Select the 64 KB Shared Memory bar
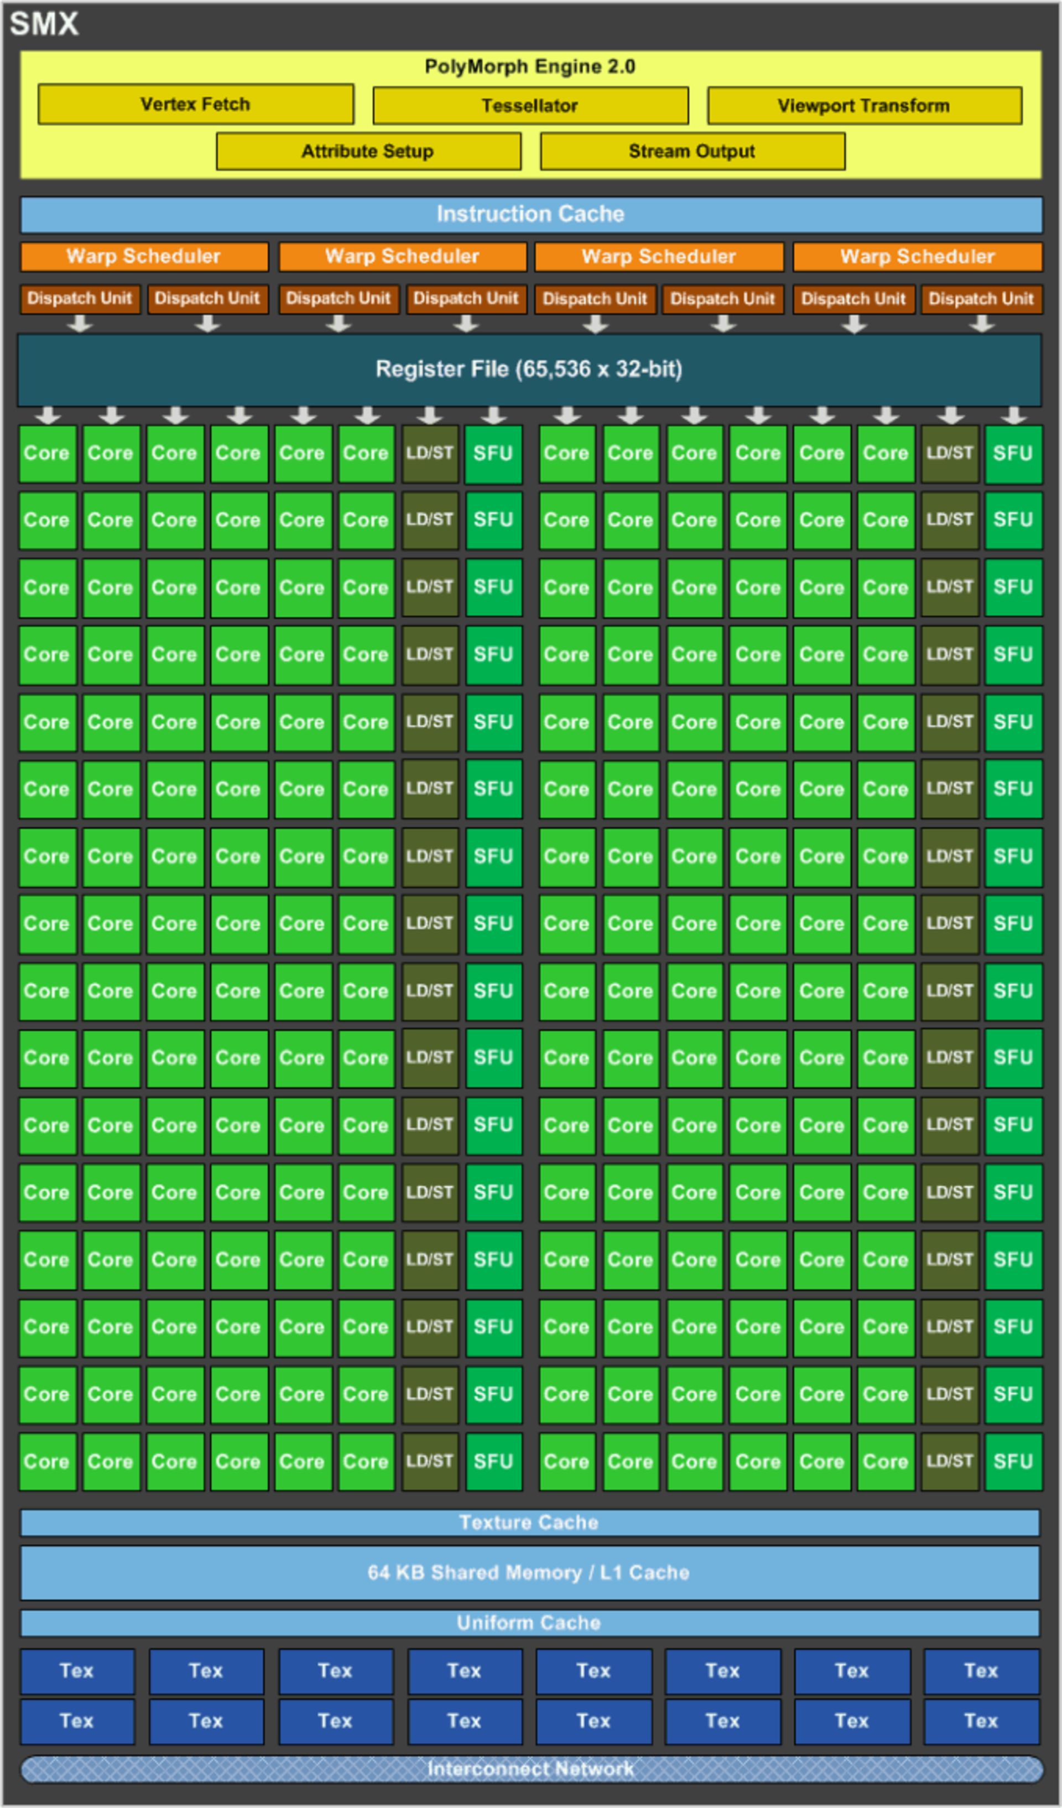This screenshot has width=1062, height=1808. (529, 1573)
